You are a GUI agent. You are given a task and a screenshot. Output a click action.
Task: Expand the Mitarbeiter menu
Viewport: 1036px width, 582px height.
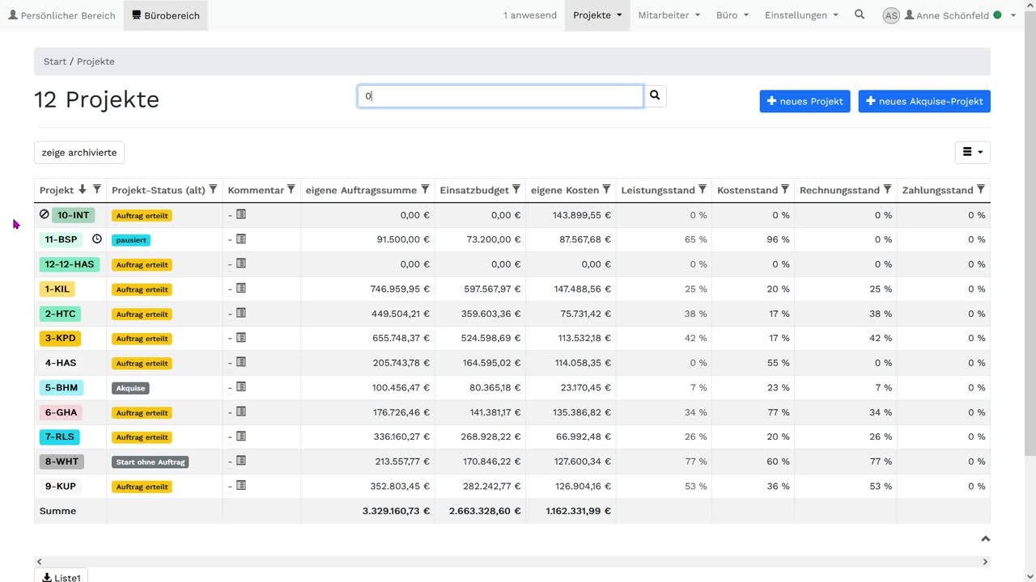click(669, 15)
